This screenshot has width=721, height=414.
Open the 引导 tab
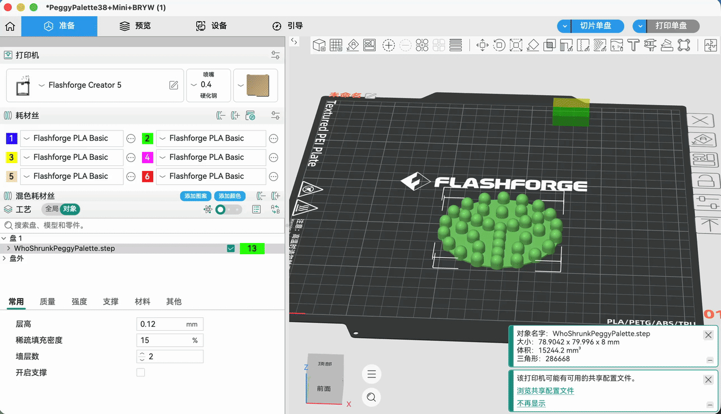[x=287, y=26]
